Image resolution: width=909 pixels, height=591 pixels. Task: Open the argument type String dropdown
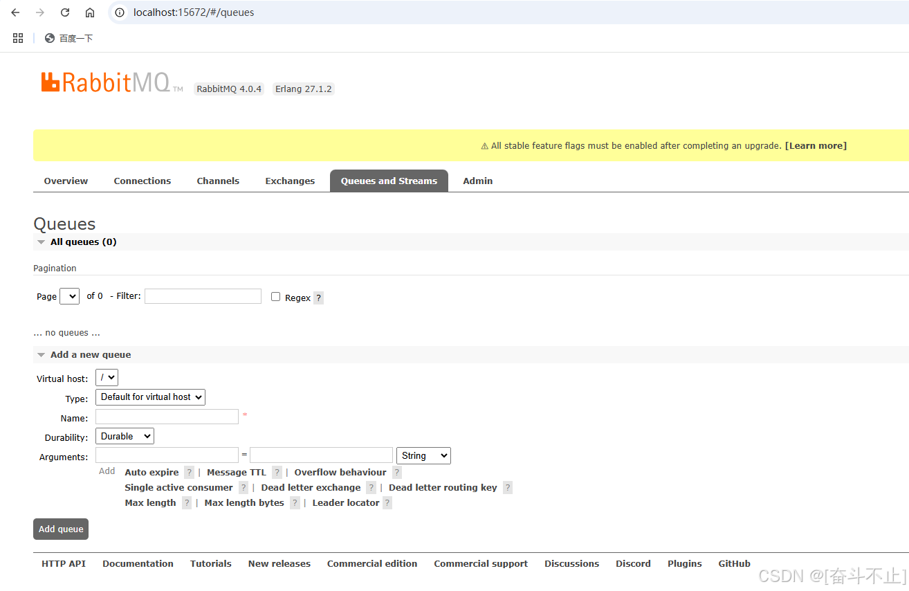point(423,455)
